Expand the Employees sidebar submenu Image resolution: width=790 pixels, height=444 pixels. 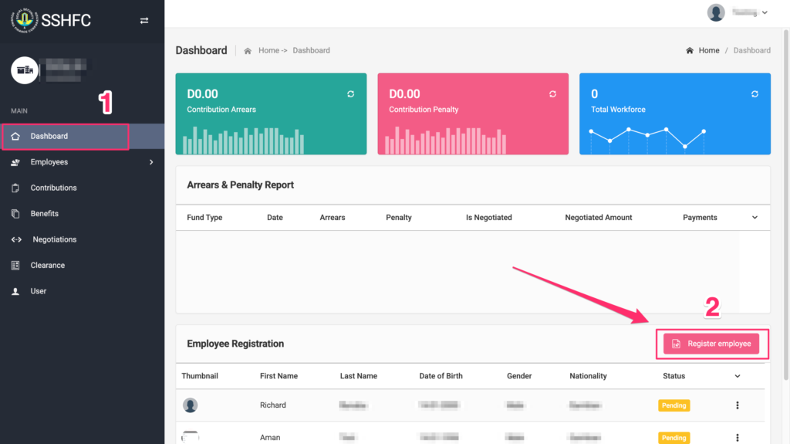tap(151, 162)
